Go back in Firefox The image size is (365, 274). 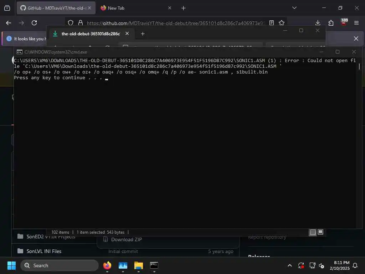point(9,23)
